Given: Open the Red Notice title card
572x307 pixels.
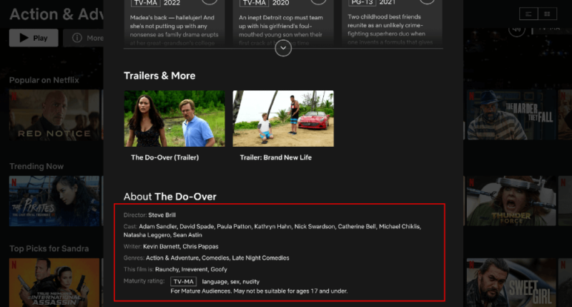Looking at the screenshot, I should pyautogui.click(x=54, y=114).
